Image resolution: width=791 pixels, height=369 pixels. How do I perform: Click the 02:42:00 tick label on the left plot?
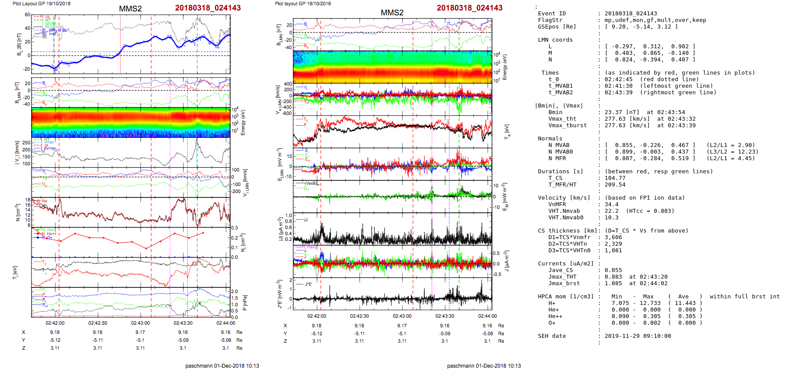(55, 323)
